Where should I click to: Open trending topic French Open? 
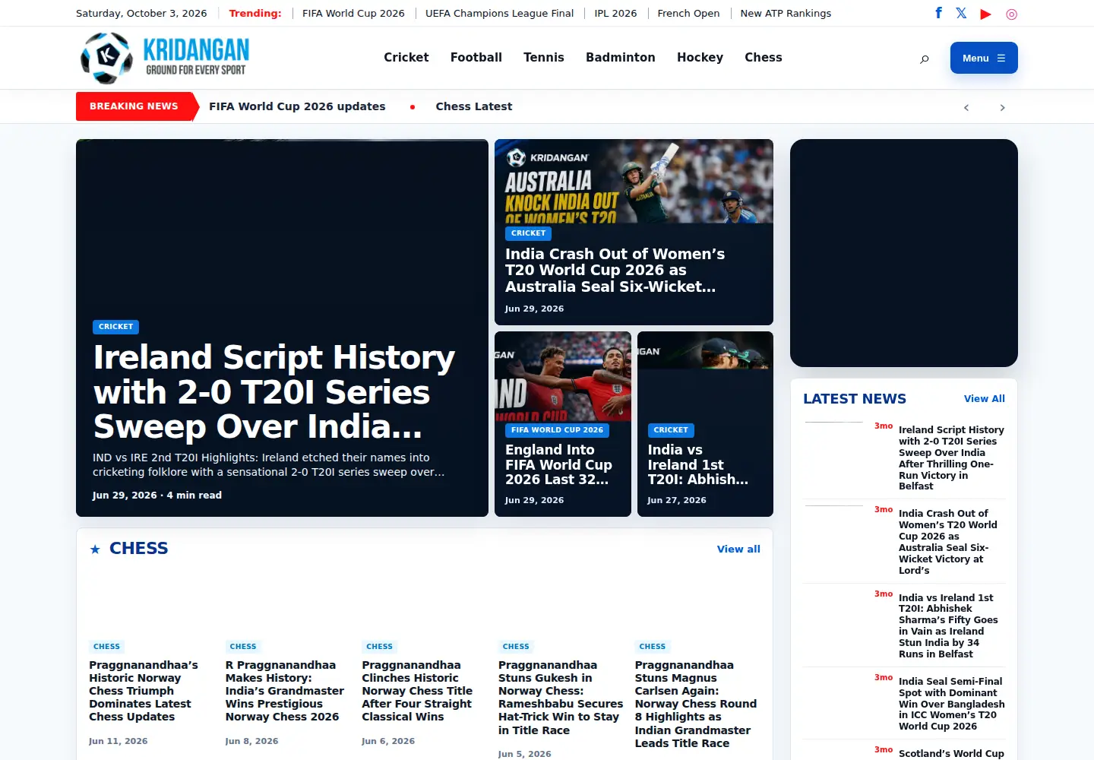click(688, 13)
